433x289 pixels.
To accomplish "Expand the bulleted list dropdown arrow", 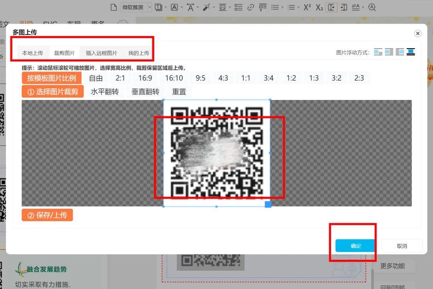I will point(298,8).
